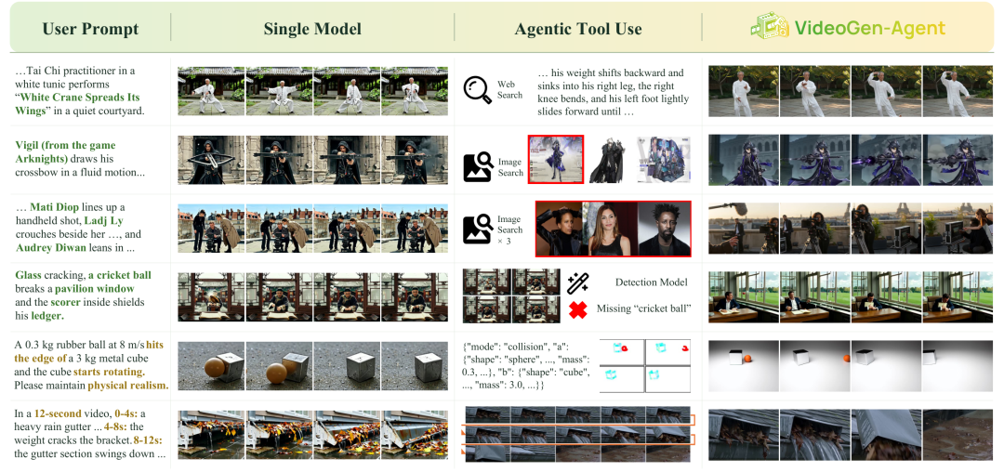The height and width of the screenshot is (472, 1004).
Task: Open the last VideoGen-Agent fallen gutter frame
Action: point(958,435)
